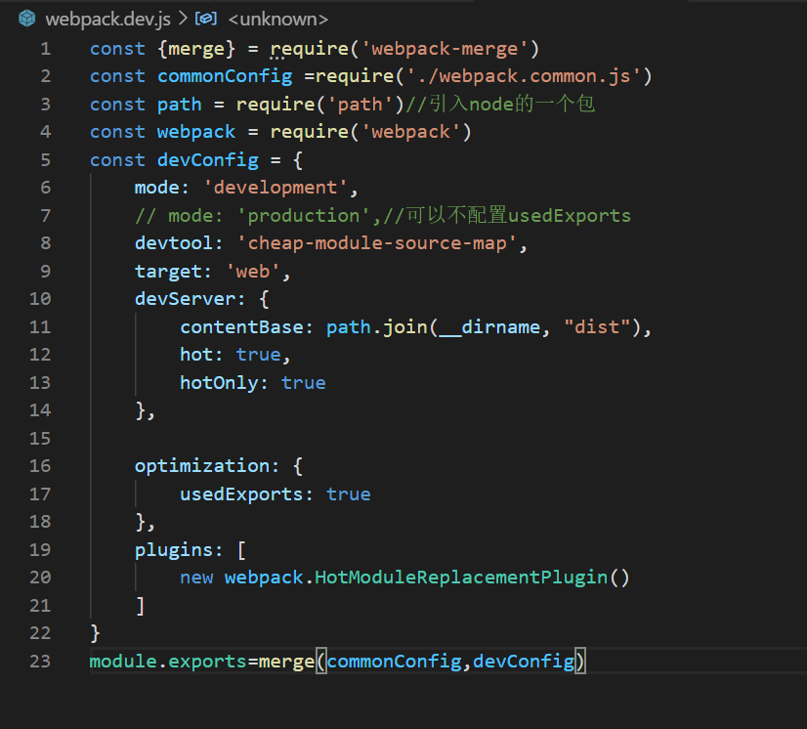
Task: Click devConfig declaration on line 5
Action: coord(208,160)
